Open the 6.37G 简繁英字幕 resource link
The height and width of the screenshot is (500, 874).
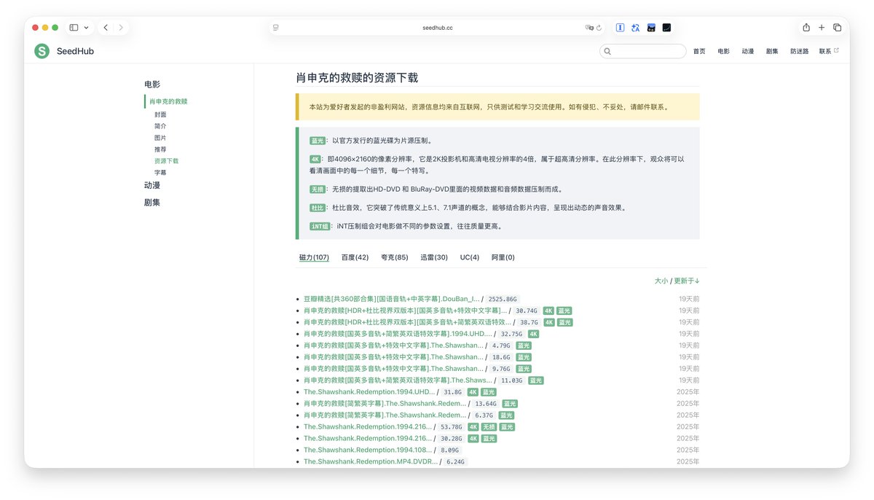point(385,415)
